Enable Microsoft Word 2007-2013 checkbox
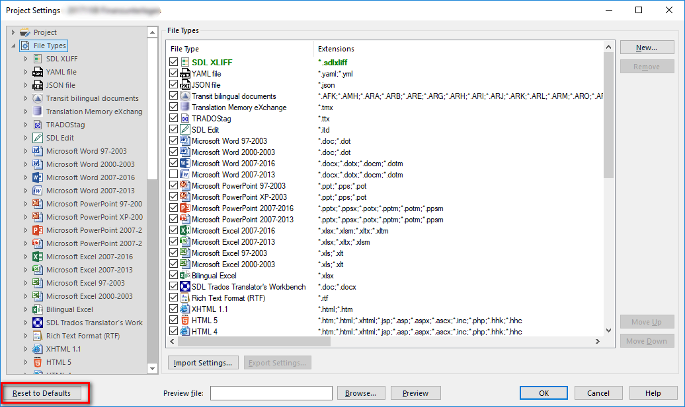The width and height of the screenshot is (685, 407). [174, 174]
